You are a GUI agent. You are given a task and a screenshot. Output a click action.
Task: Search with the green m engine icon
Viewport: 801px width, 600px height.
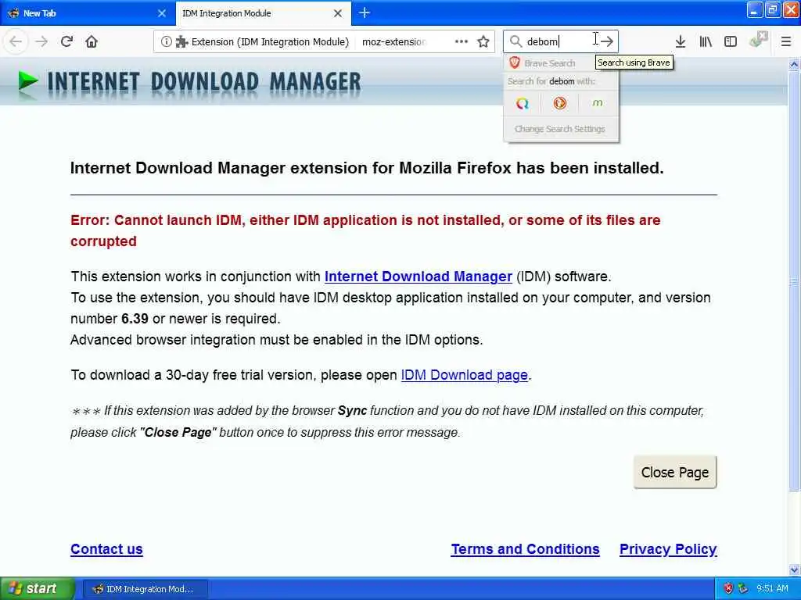(597, 104)
